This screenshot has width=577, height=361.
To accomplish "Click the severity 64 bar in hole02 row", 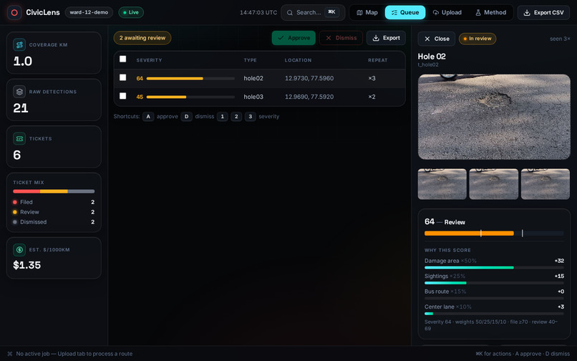I will pyautogui.click(x=190, y=79).
